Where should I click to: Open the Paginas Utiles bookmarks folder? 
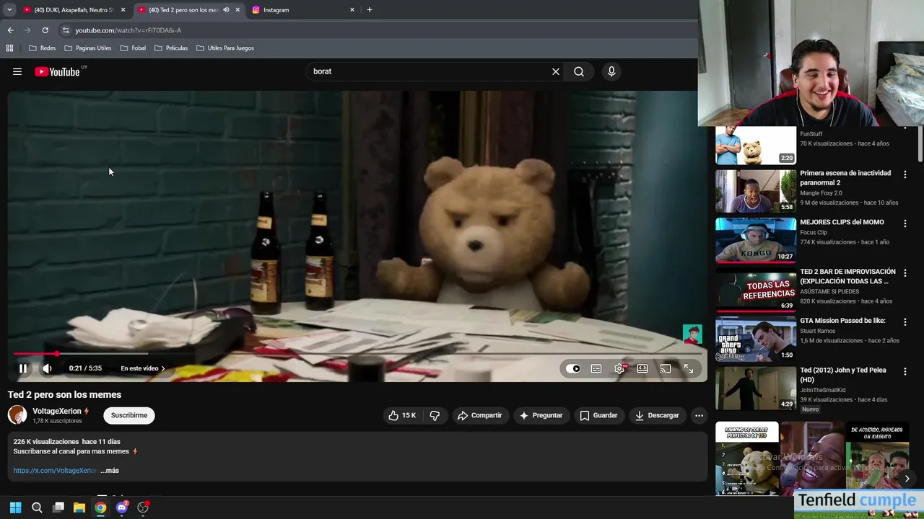(x=87, y=48)
